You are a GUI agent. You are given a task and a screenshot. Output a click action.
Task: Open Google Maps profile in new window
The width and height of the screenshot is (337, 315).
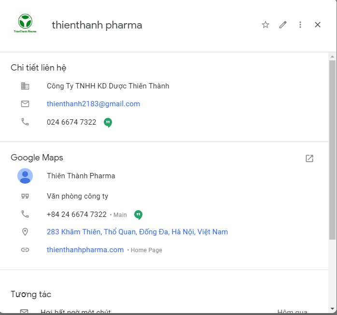[x=309, y=158]
